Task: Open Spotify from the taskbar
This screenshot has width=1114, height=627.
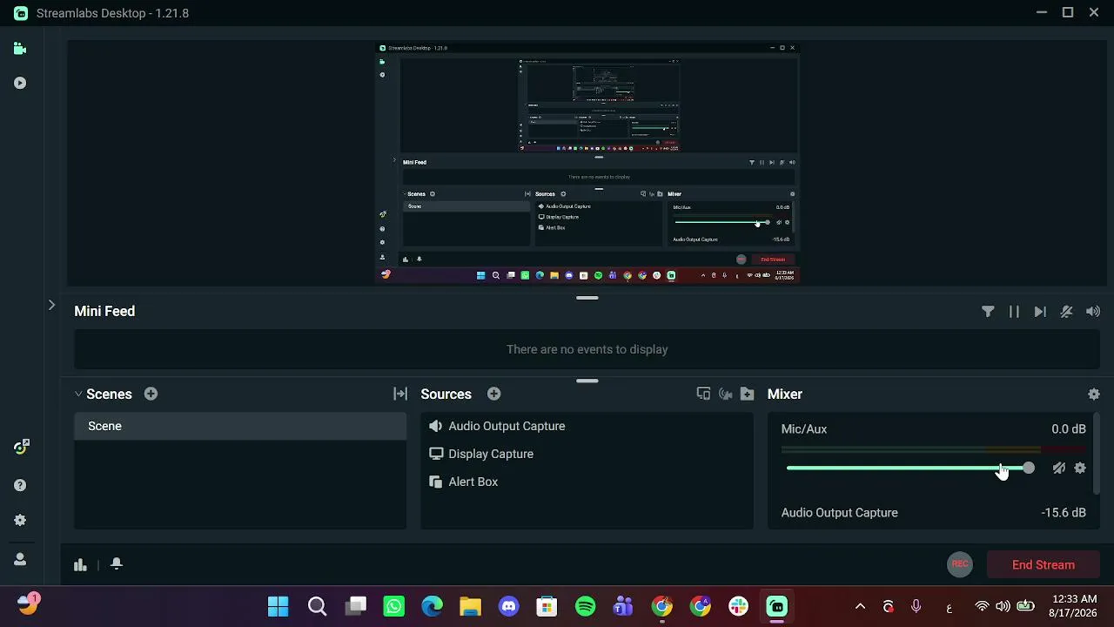Action: (x=586, y=606)
